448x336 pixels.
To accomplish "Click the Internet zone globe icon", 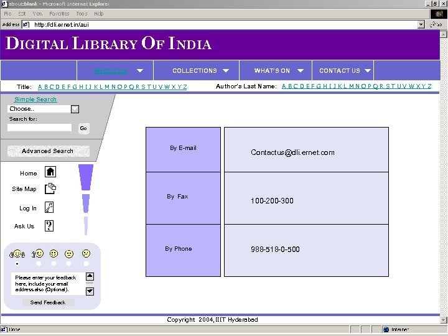I will pos(386,329).
